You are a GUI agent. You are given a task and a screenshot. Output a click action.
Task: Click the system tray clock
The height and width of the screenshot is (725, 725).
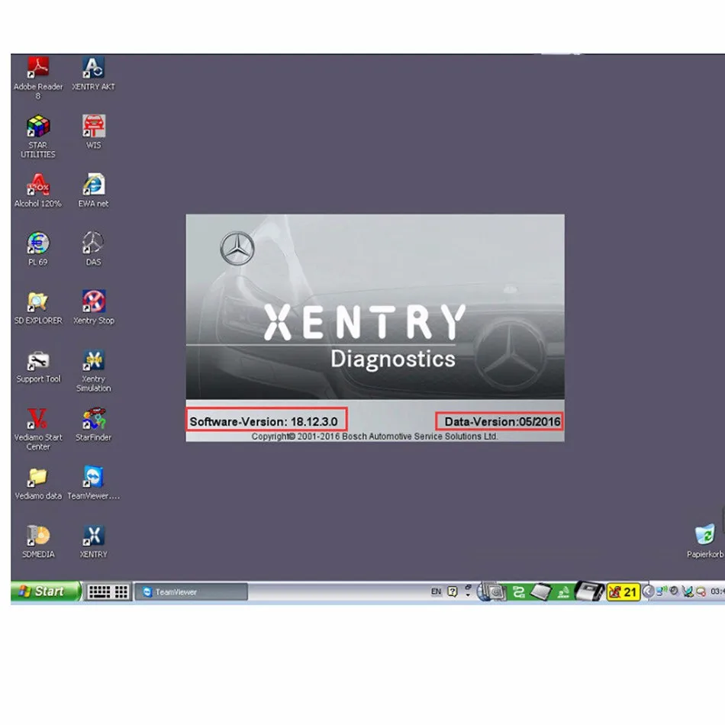[x=717, y=591]
